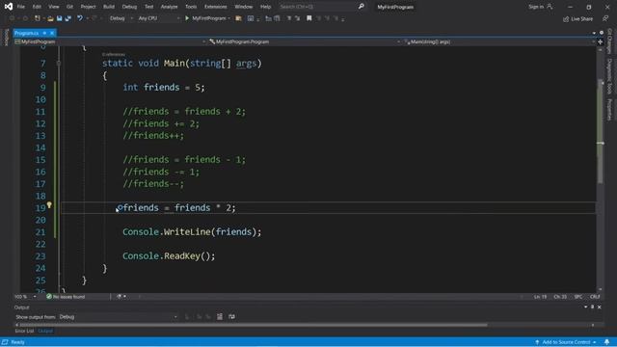This screenshot has height=347, width=617.
Task: Click the search magnifier icon
Action: pyautogui.click(x=361, y=7)
